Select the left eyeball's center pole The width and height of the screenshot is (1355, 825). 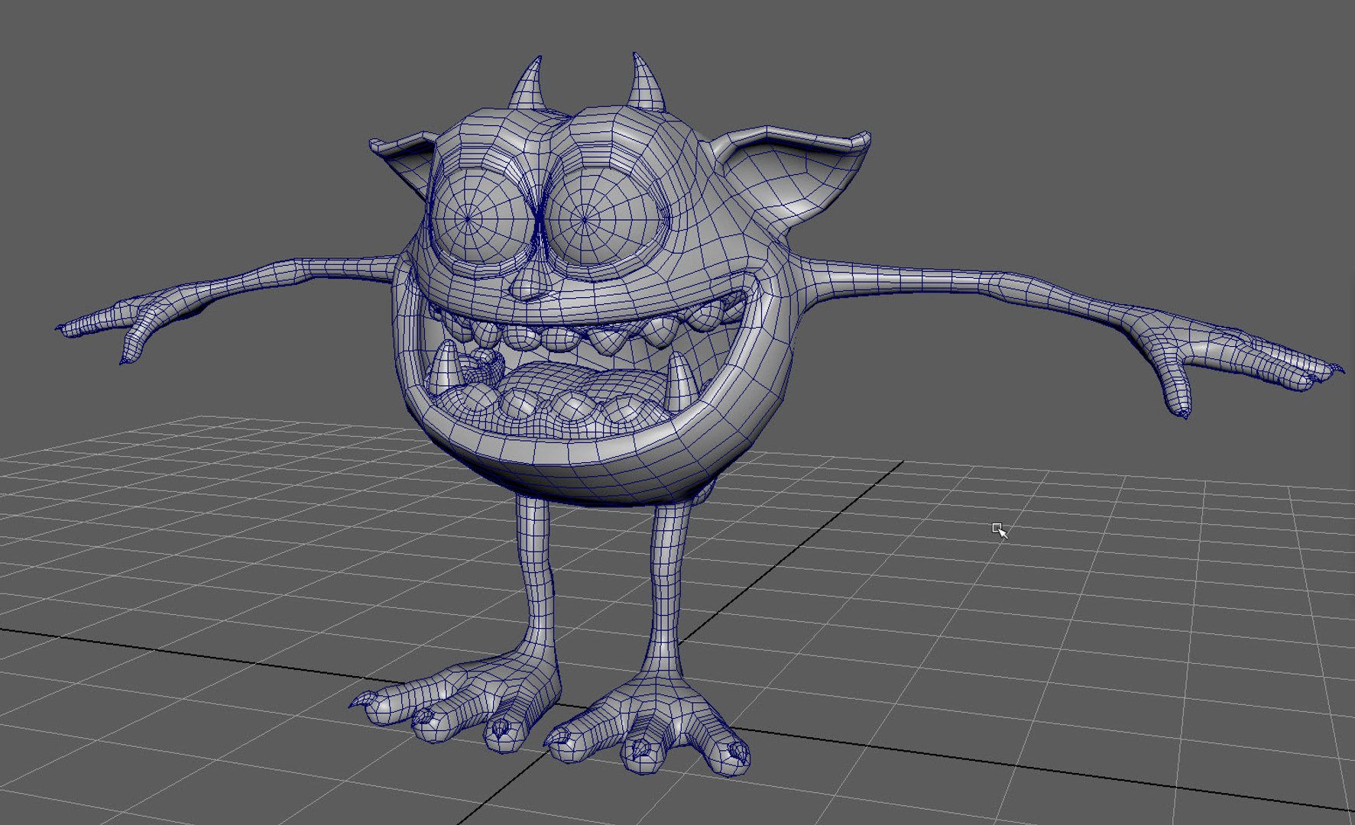coord(468,219)
